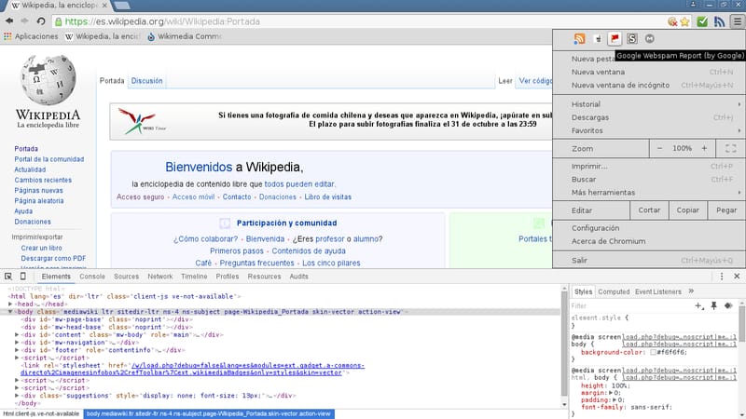This screenshot has width=746, height=419.
Task: Open the Historial submenu
Action: point(649,104)
